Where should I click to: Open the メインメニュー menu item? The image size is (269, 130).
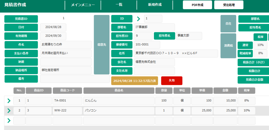point(82,5)
